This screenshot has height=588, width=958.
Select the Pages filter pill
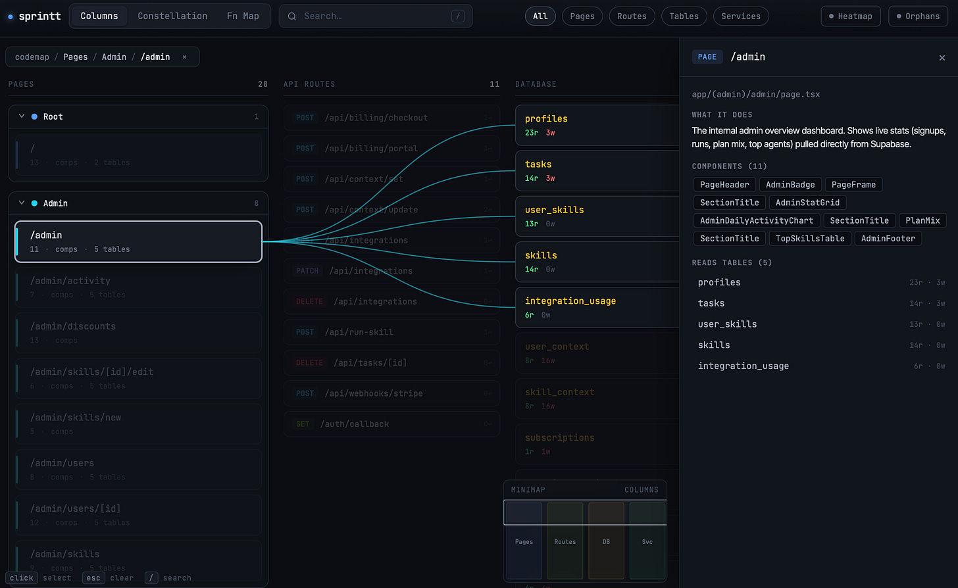582,16
